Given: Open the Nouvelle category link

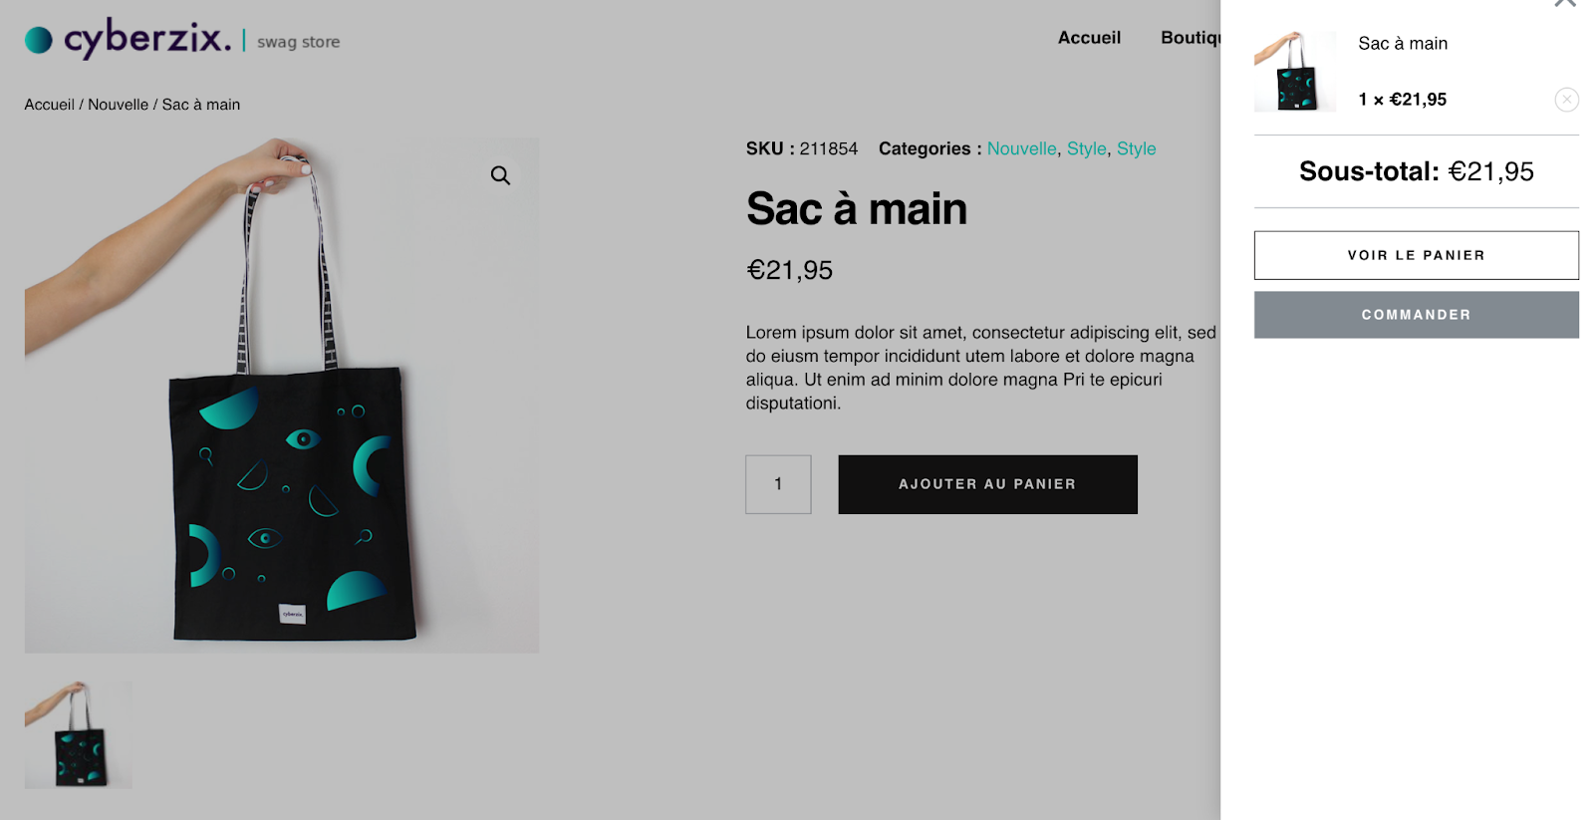Looking at the screenshot, I should 1021,148.
